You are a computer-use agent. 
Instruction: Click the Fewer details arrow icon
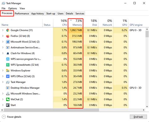click(4, 117)
